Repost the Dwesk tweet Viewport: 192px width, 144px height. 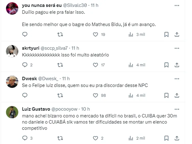coord(60,95)
